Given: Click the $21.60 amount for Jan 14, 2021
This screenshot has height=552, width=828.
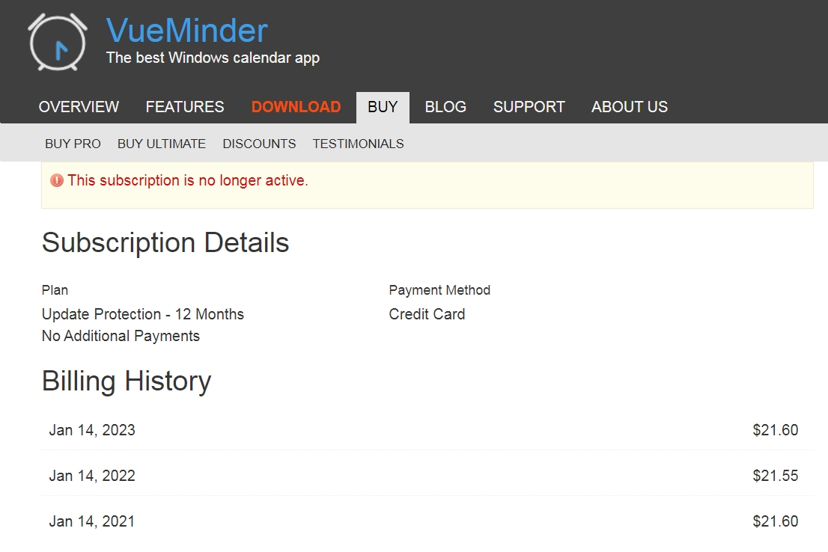Looking at the screenshot, I should click(775, 521).
